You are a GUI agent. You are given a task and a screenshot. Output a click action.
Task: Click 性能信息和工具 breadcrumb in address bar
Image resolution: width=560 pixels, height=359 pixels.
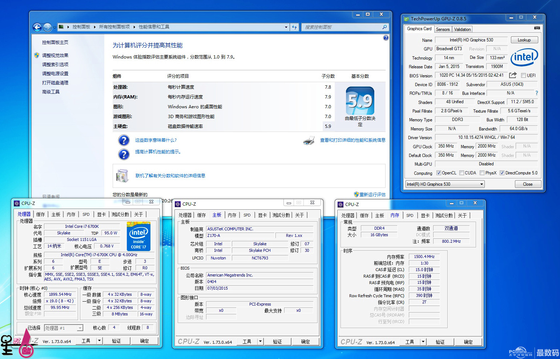[154, 27]
